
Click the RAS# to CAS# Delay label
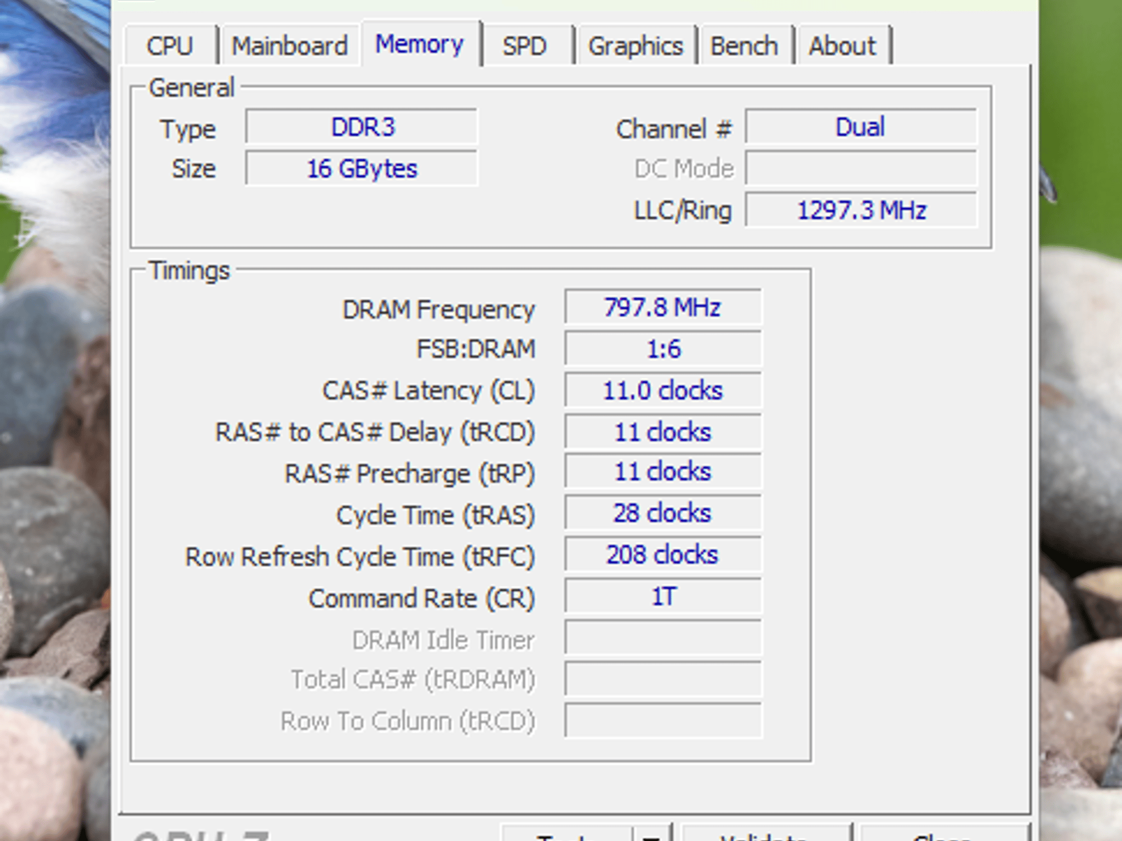[375, 433]
